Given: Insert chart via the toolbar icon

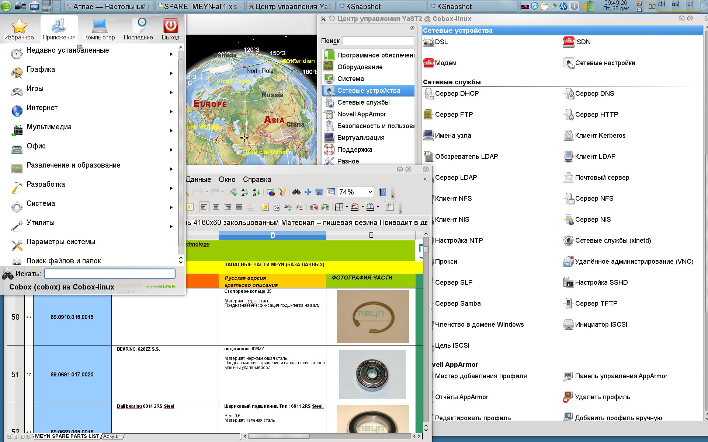Looking at the screenshot, I should point(271,192).
